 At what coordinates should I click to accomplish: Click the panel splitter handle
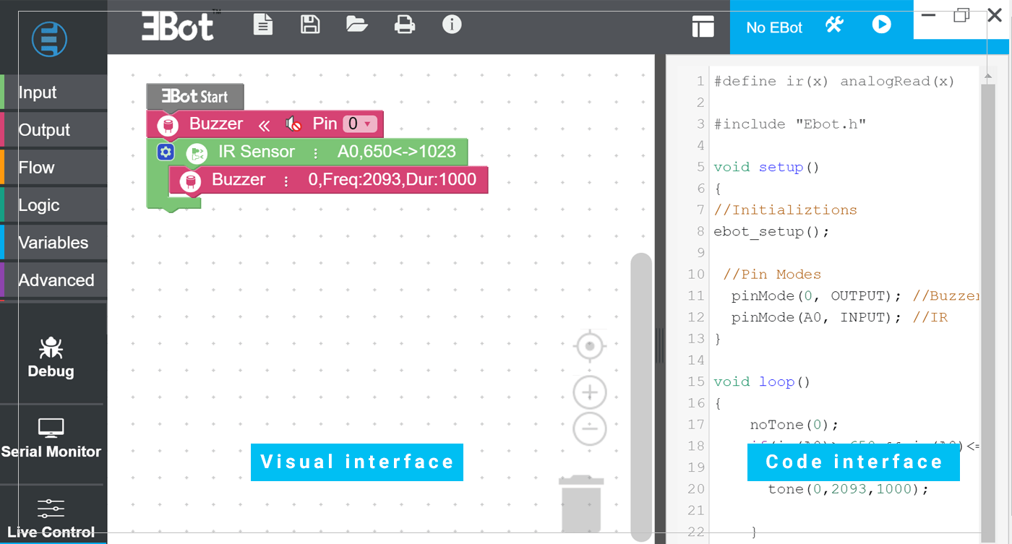pos(659,345)
